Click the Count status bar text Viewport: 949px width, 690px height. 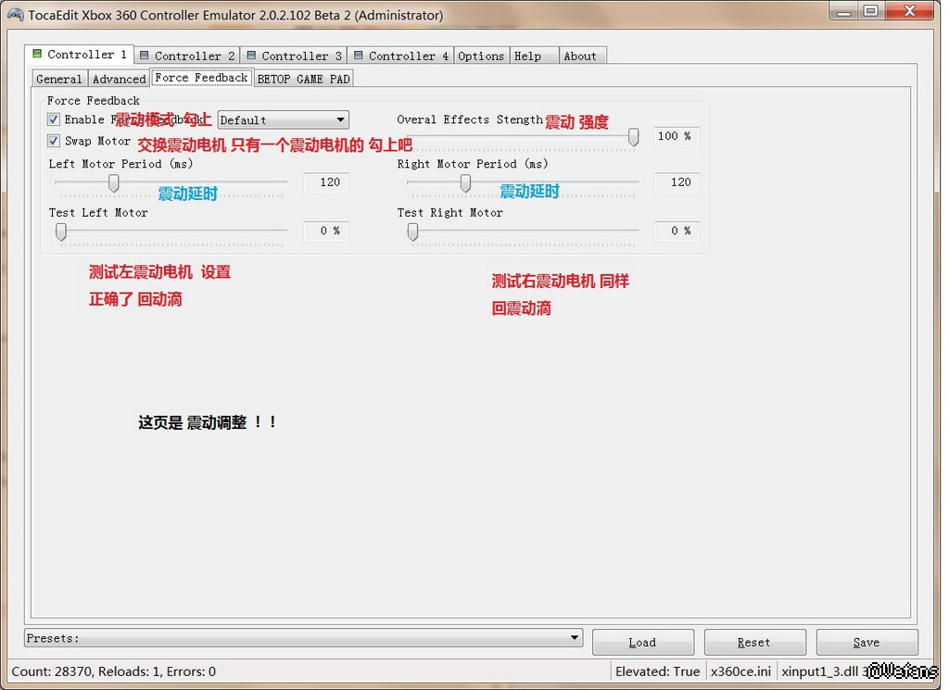(114, 671)
